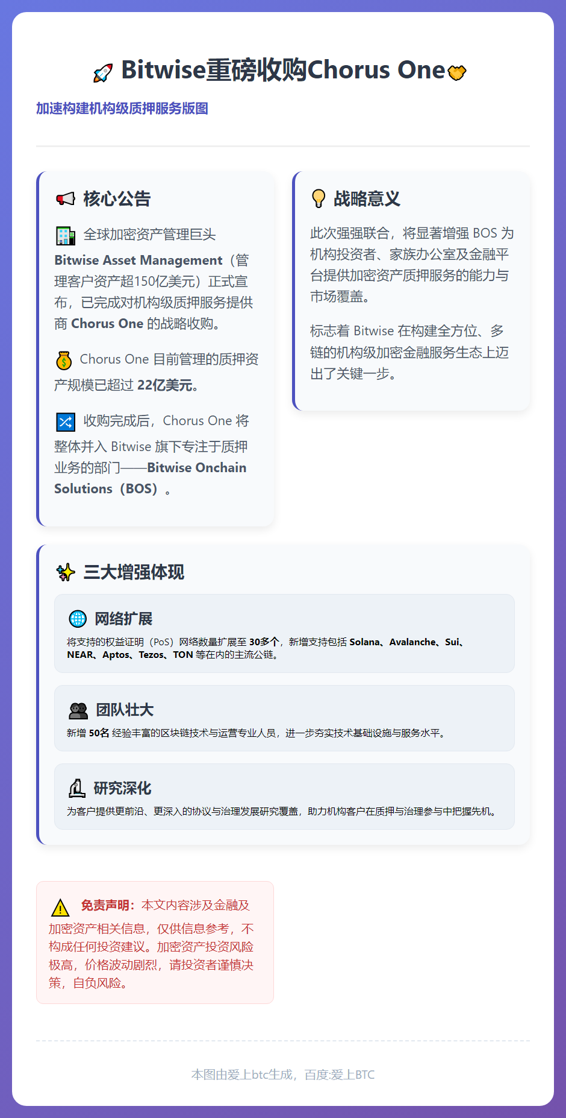
Task: Click the warning triangle in the disclaimer box
Action: click(x=60, y=907)
